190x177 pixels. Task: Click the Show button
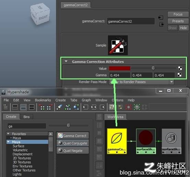click(173, 28)
